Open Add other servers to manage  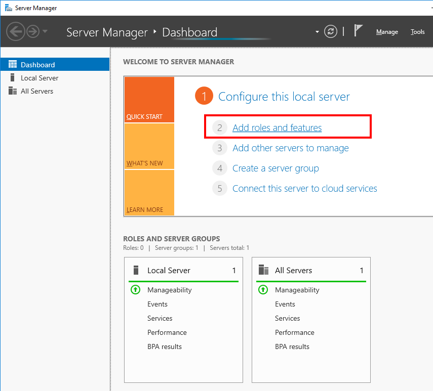(x=291, y=148)
